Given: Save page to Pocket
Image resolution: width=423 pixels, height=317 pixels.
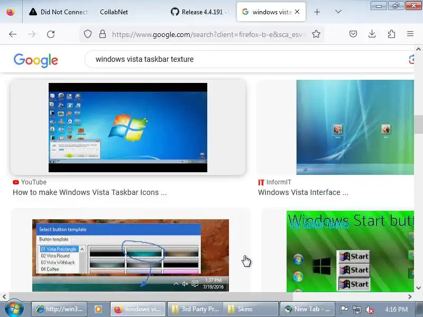Looking at the screenshot, I should (353, 34).
